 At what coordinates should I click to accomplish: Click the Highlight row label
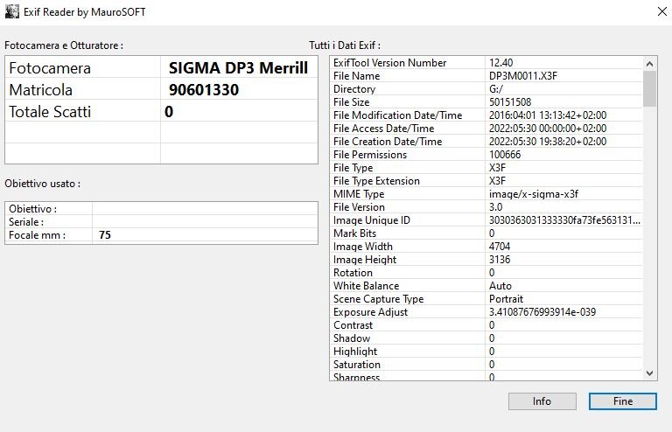point(355,352)
